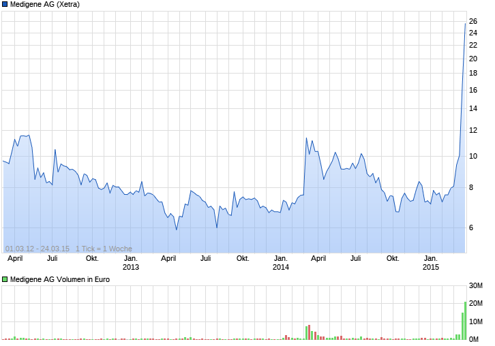Select the 'Medigene AG (Xetra)' chart title
The height and width of the screenshot is (346, 495).
click(x=45, y=4)
